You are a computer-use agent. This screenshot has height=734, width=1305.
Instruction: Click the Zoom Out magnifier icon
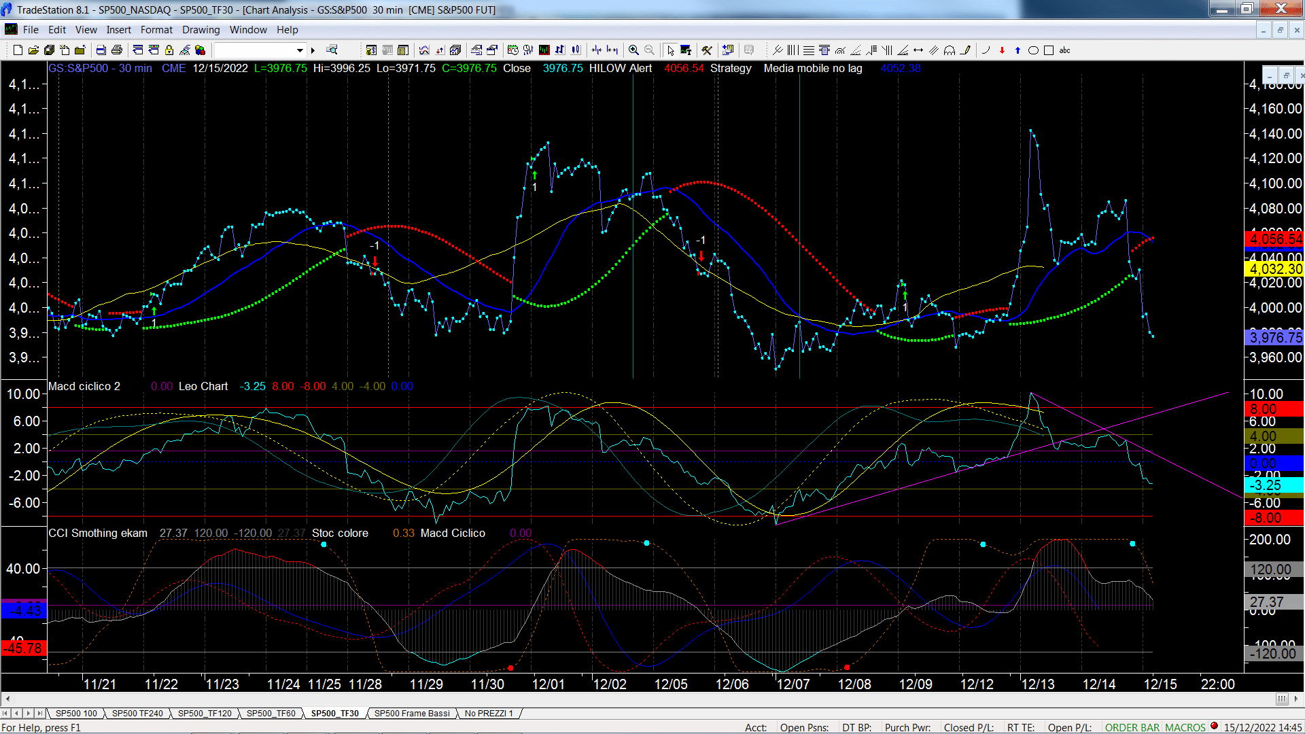(649, 50)
